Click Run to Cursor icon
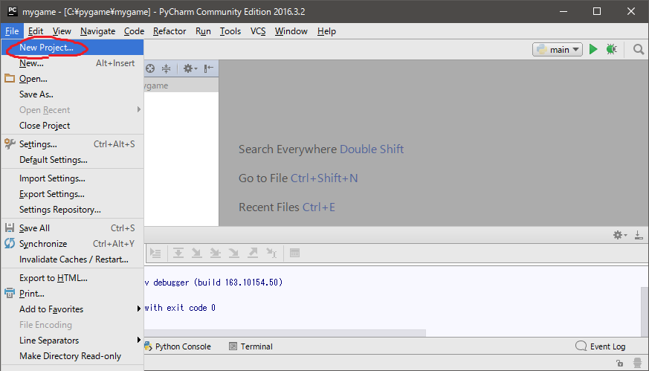The width and height of the screenshot is (649, 371). pyautogui.click(x=271, y=253)
